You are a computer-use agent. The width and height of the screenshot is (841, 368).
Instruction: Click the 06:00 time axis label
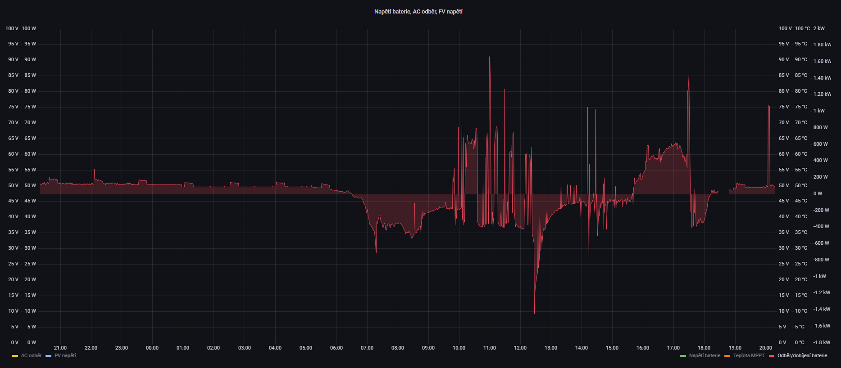336,348
